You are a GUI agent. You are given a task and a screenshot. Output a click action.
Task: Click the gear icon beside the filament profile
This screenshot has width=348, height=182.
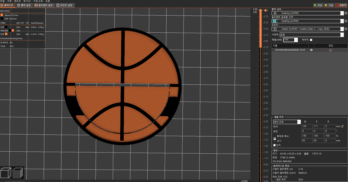(x=345, y=21)
